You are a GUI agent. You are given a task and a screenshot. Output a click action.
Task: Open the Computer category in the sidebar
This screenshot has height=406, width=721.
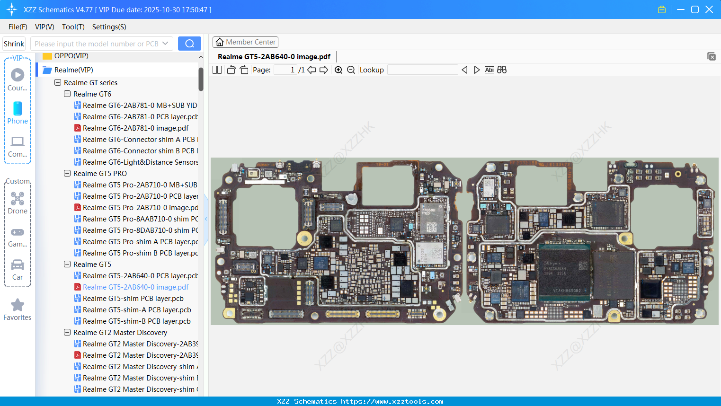click(18, 146)
